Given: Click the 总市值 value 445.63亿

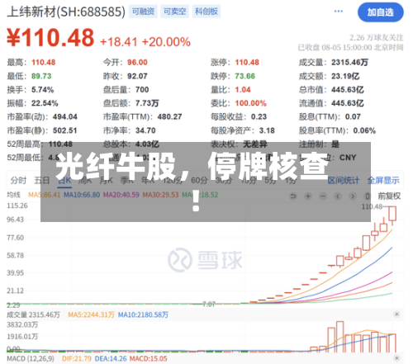Looking at the screenshot, I should [348, 89].
